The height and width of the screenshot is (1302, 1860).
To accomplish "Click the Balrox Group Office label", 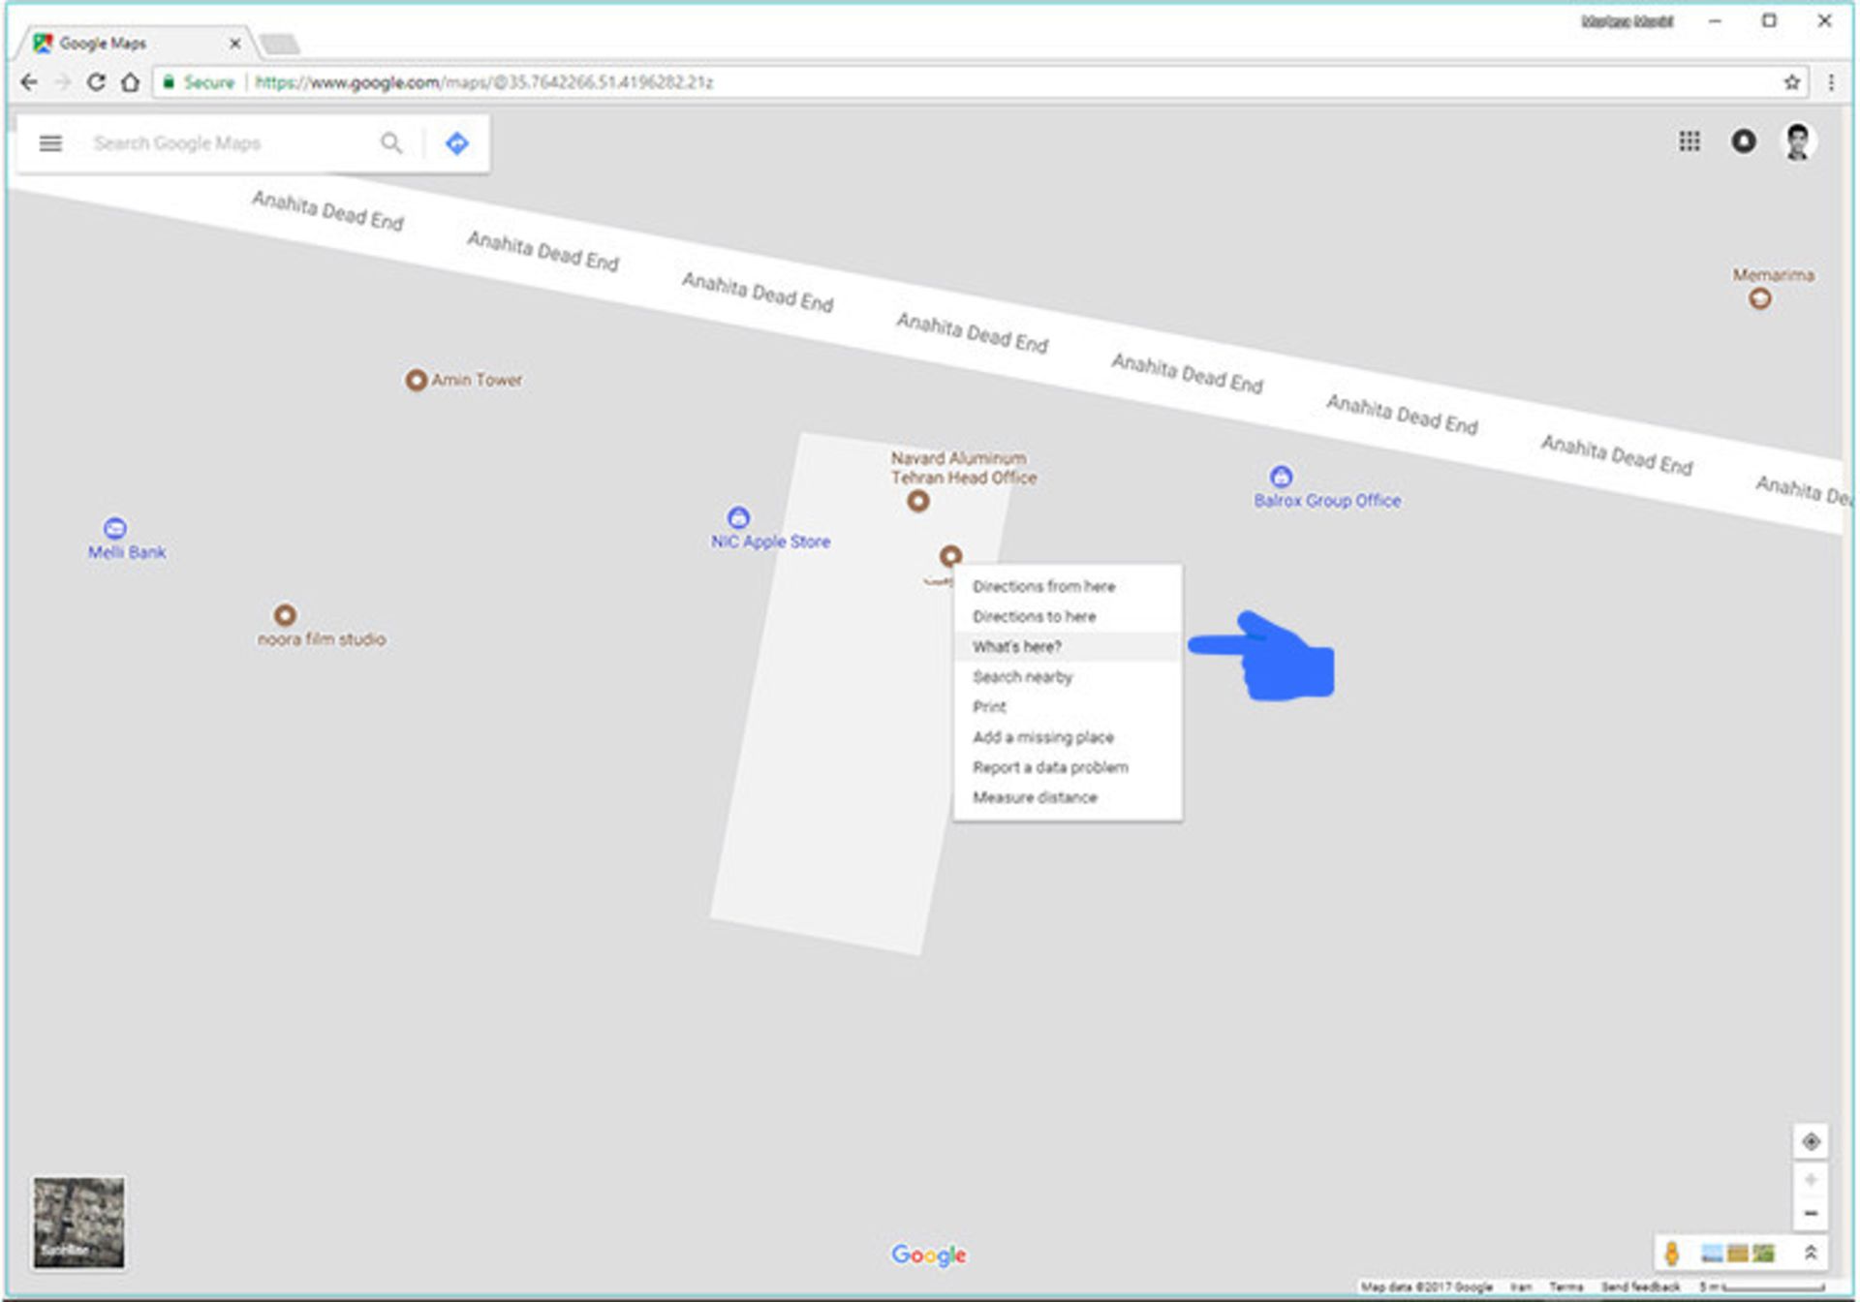I will pyautogui.click(x=1327, y=501).
